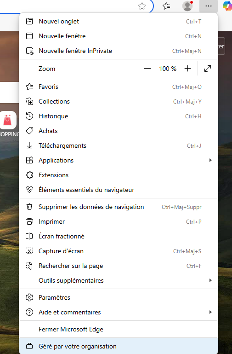This screenshot has height=354, width=232.
Task: Choose Fermer Microsoft Edge
Action: [x=119, y=330]
